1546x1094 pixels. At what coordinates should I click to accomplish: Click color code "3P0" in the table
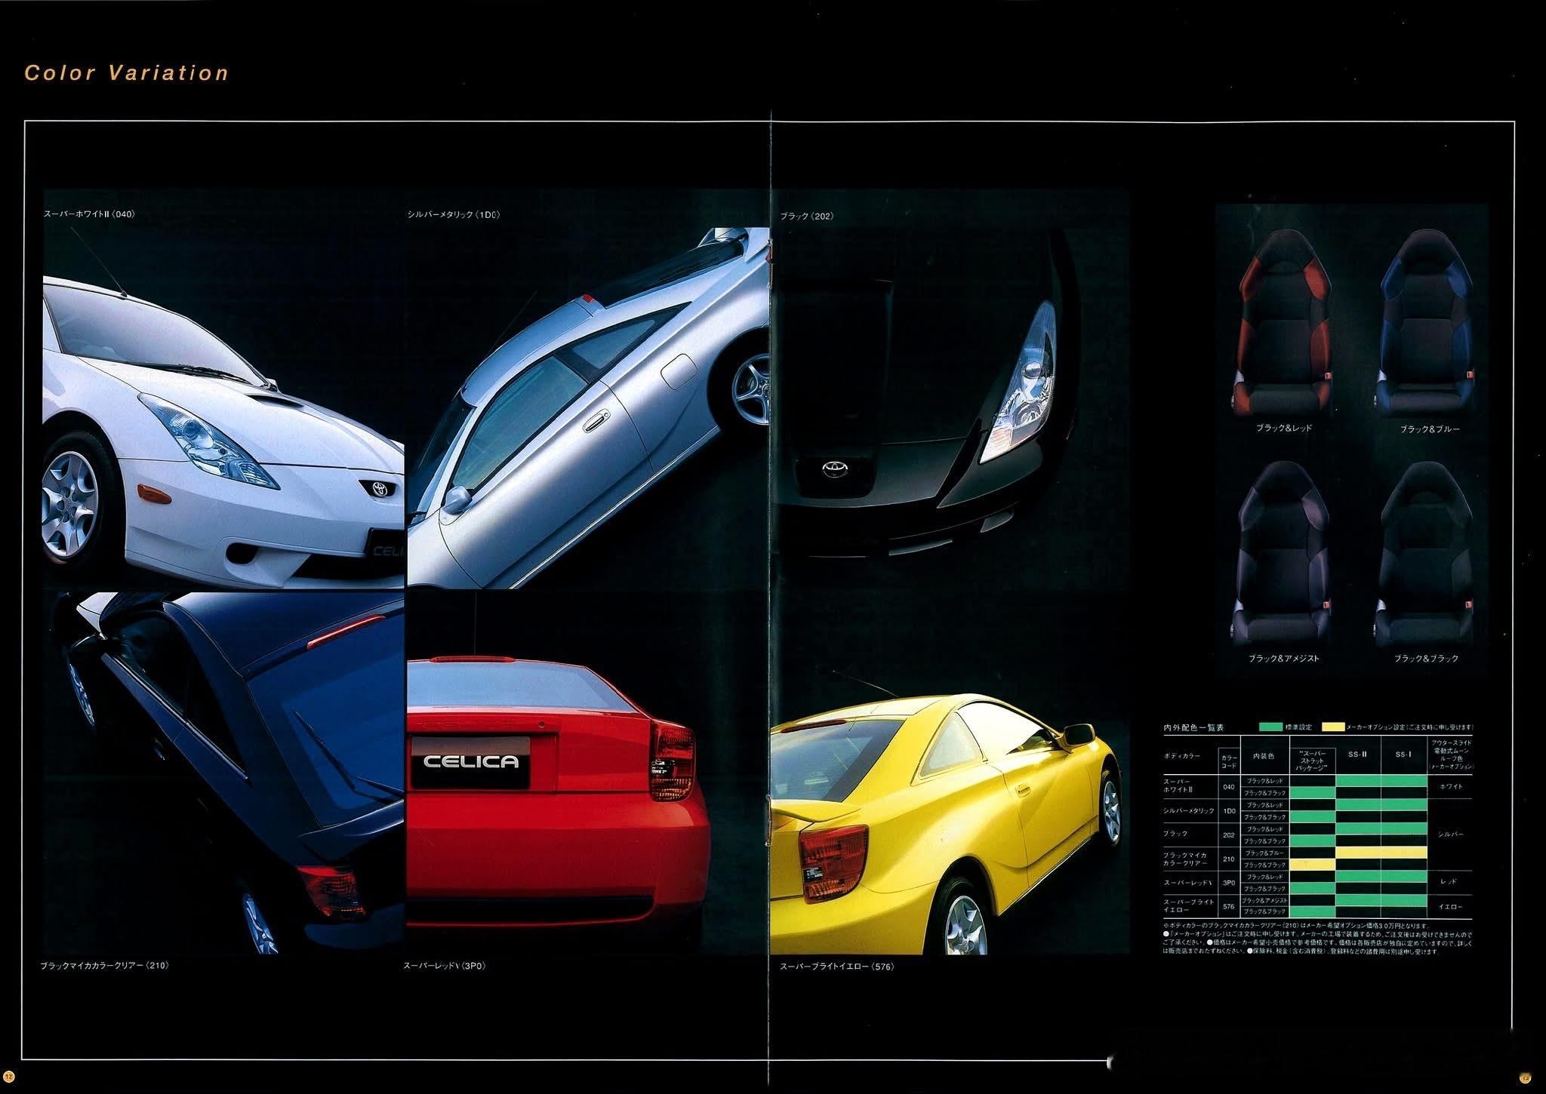1229,882
